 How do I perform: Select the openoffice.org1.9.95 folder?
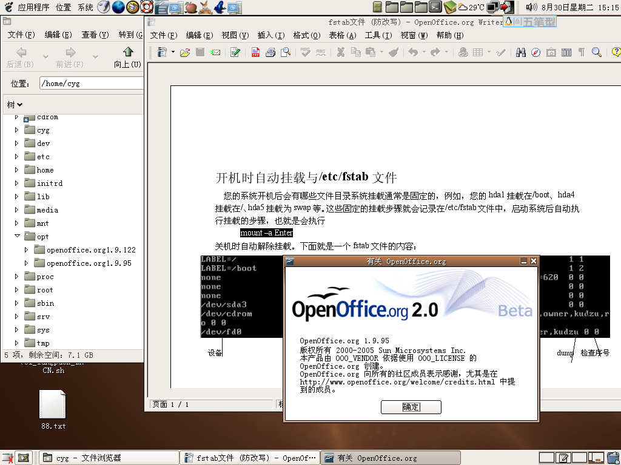point(82,263)
